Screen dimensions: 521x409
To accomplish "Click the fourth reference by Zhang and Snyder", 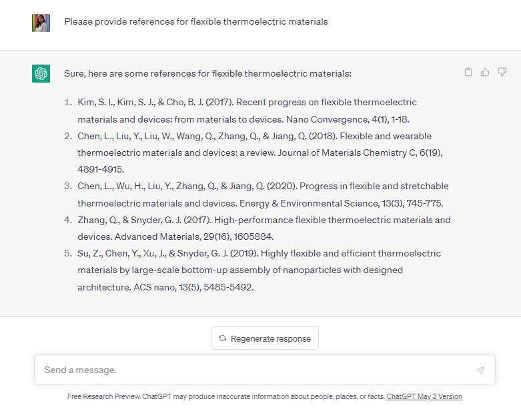I will point(264,228).
